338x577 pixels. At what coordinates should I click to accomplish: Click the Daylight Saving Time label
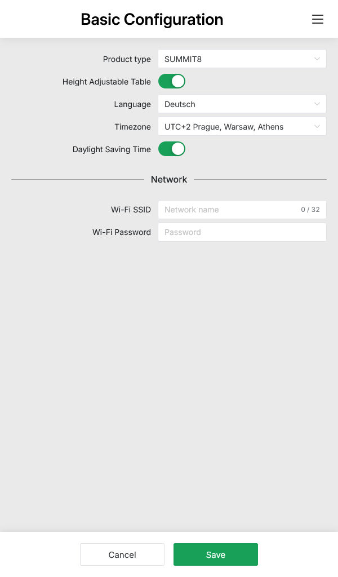tap(112, 149)
